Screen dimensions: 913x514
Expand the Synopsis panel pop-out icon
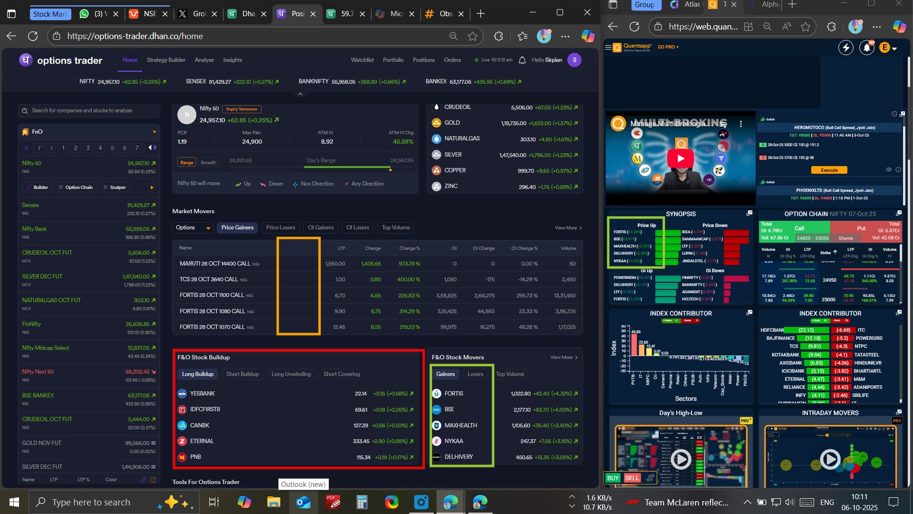tap(749, 213)
